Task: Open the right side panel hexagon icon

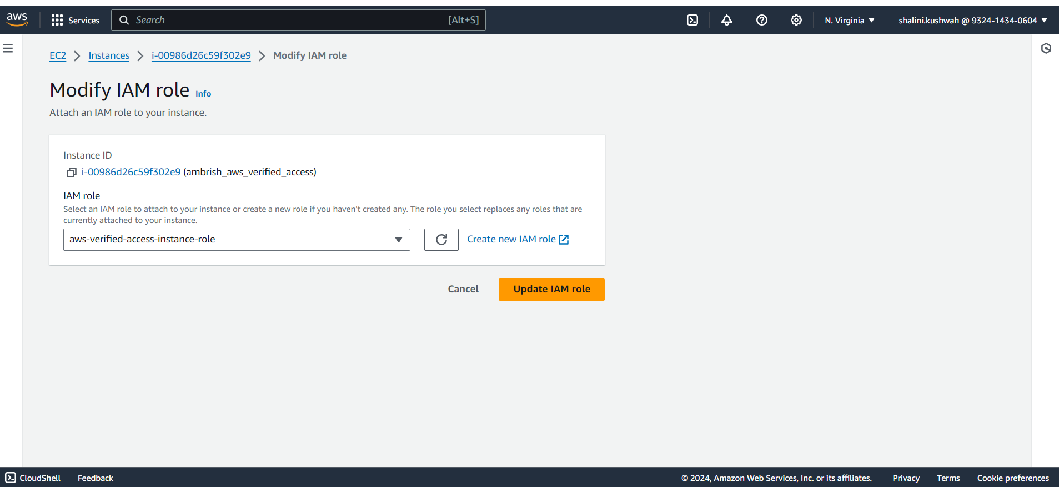Action: [x=1046, y=48]
